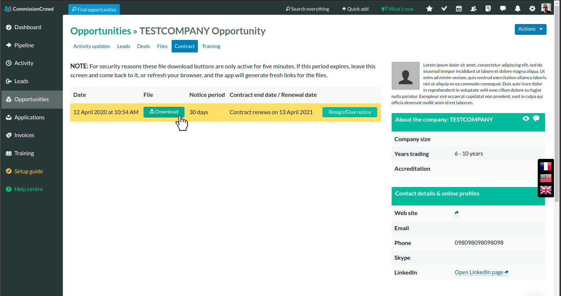Open the user profile avatar menu
The image size is (561, 296).
click(546, 8)
